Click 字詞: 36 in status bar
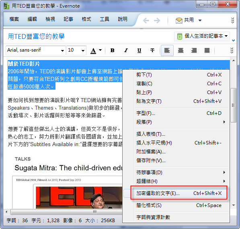 click(x=17, y=221)
